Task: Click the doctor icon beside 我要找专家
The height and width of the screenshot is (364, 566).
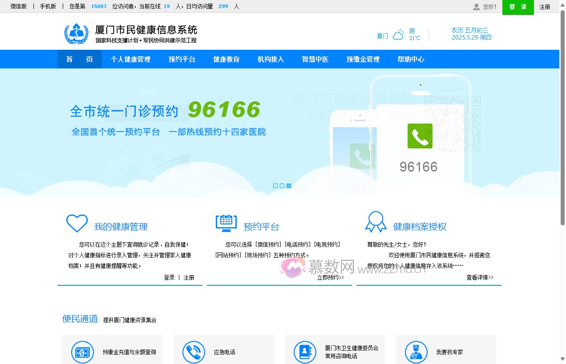Action: (x=416, y=352)
